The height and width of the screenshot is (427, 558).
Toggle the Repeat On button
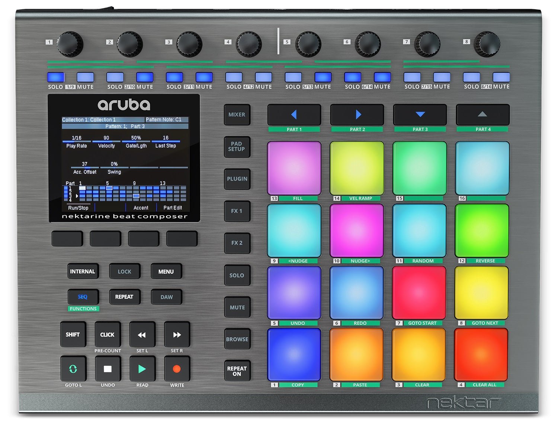[x=237, y=371]
